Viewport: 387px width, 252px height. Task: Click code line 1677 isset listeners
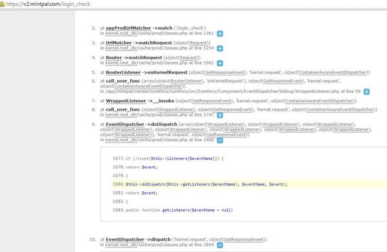tap(168, 159)
